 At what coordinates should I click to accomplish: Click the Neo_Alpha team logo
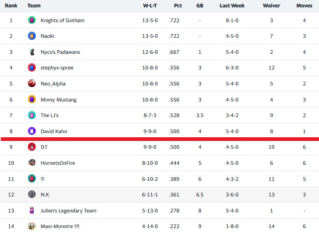[x=32, y=84]
